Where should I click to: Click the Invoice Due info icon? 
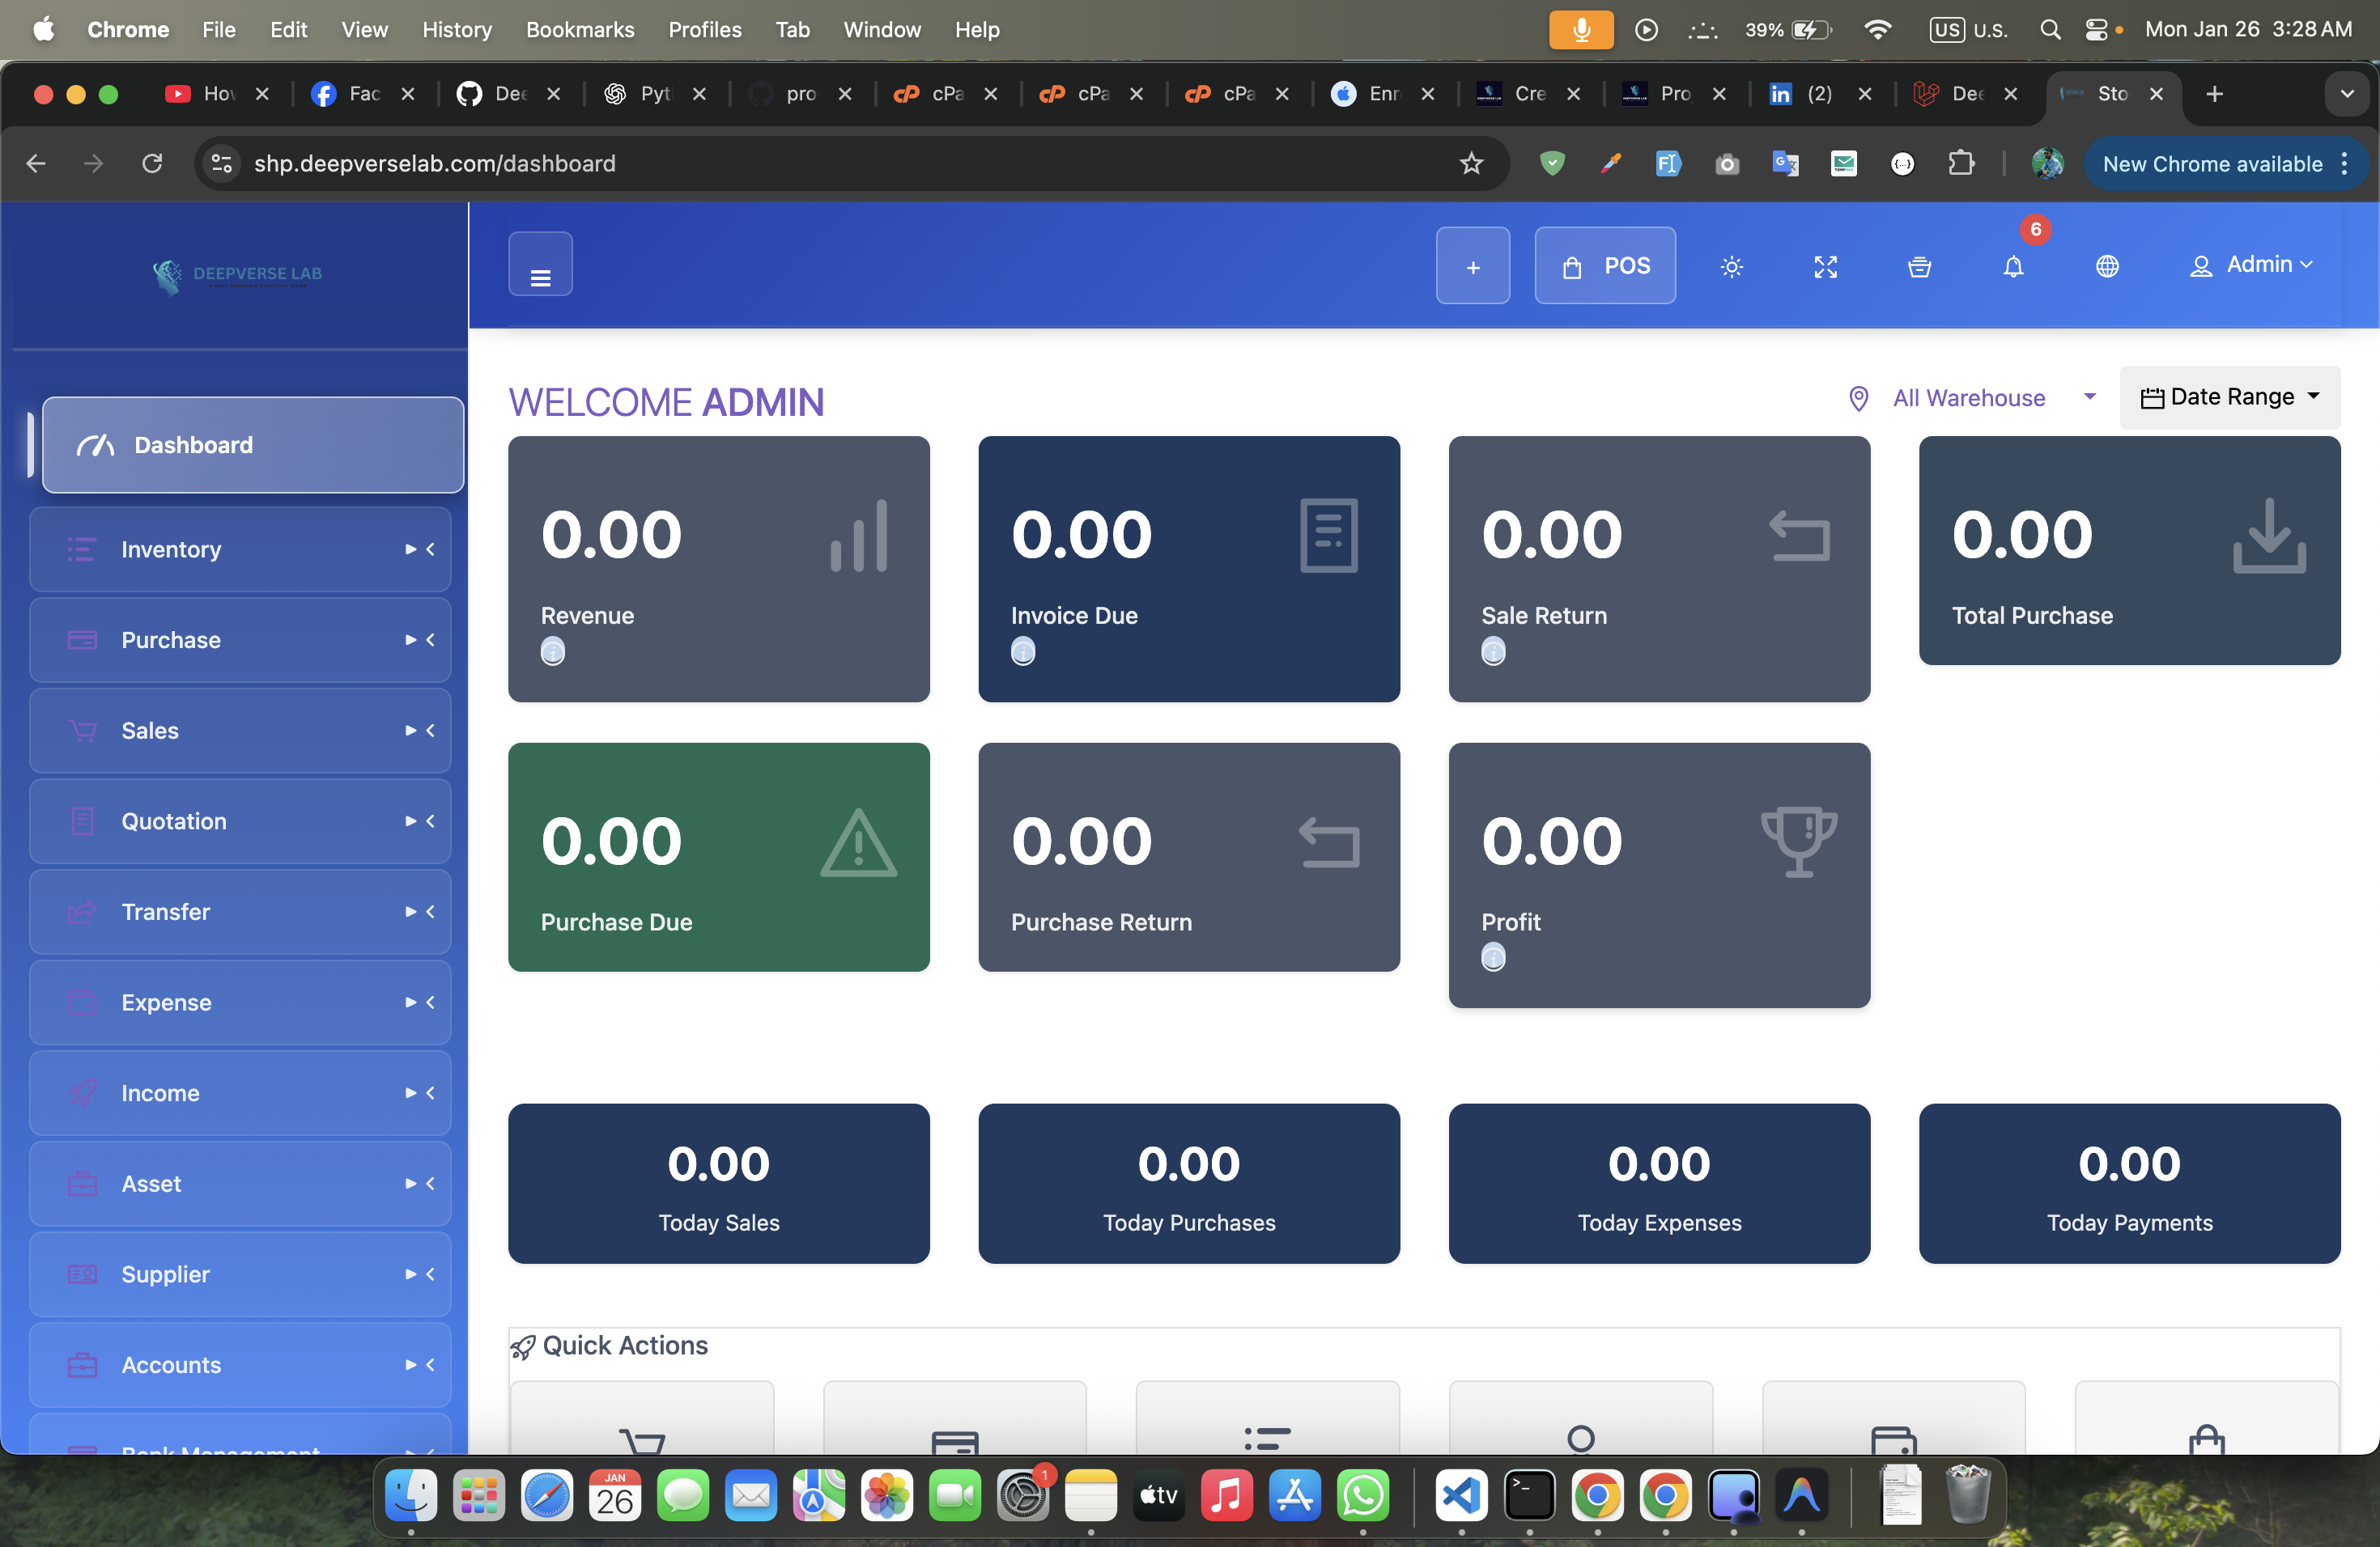(1023, 651)
